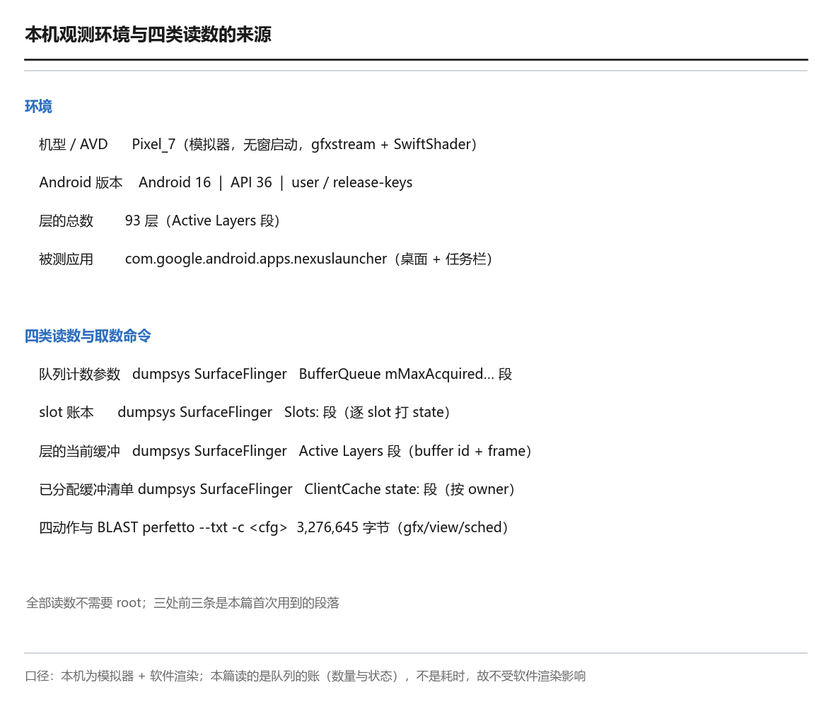Select the footer line starting with 口径
Image resolution: width=831 pixels, height=704 pixels.
point(306,676)
